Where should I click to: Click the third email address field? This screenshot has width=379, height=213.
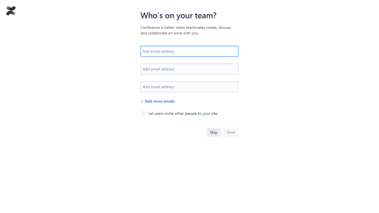[189, 87]
